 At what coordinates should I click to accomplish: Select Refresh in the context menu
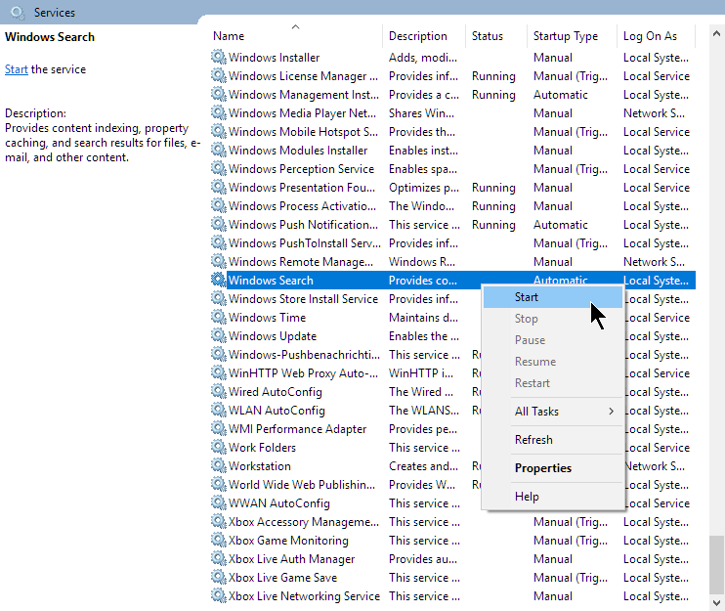pos(533,440)
